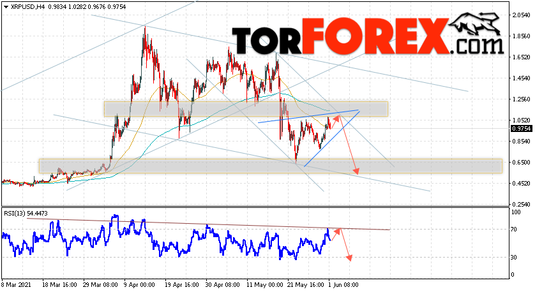Screen dimensions: 535x292
Task: Select the upper gray resistance zone rectangle
Action: (246, 109)
